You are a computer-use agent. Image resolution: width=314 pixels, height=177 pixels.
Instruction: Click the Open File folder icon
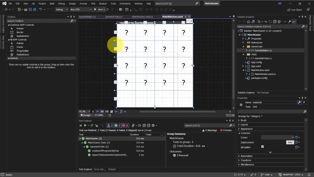[26, 9]
